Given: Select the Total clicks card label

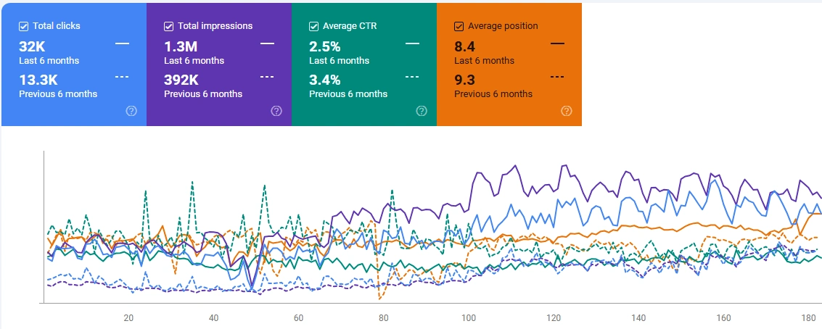Looking at the screenshot, I should (x=57, y=26).
